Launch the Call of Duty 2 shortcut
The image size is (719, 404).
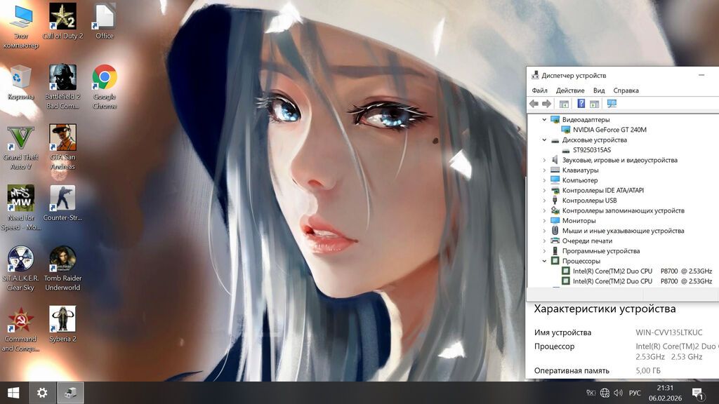coord(62,22)
